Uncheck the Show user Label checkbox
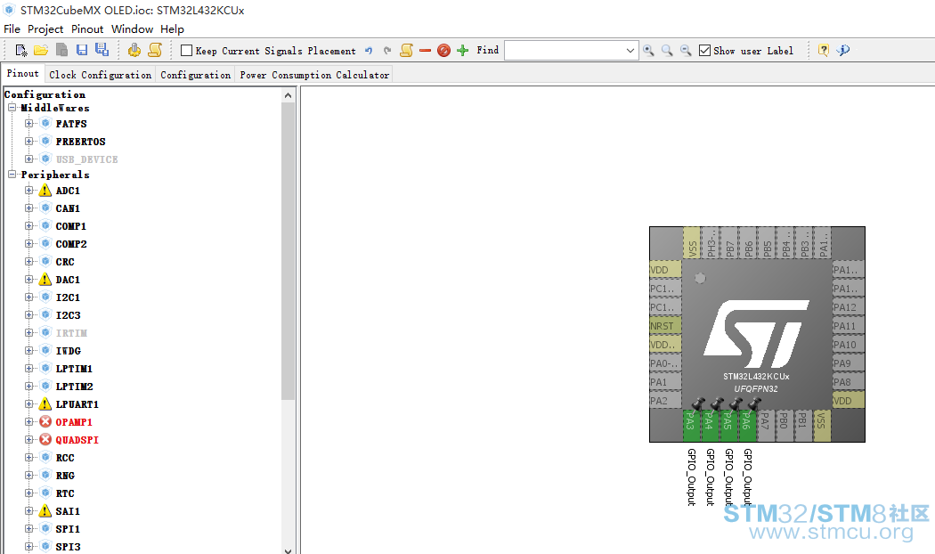This screenshot has width=935, height=554. [705, 51]
